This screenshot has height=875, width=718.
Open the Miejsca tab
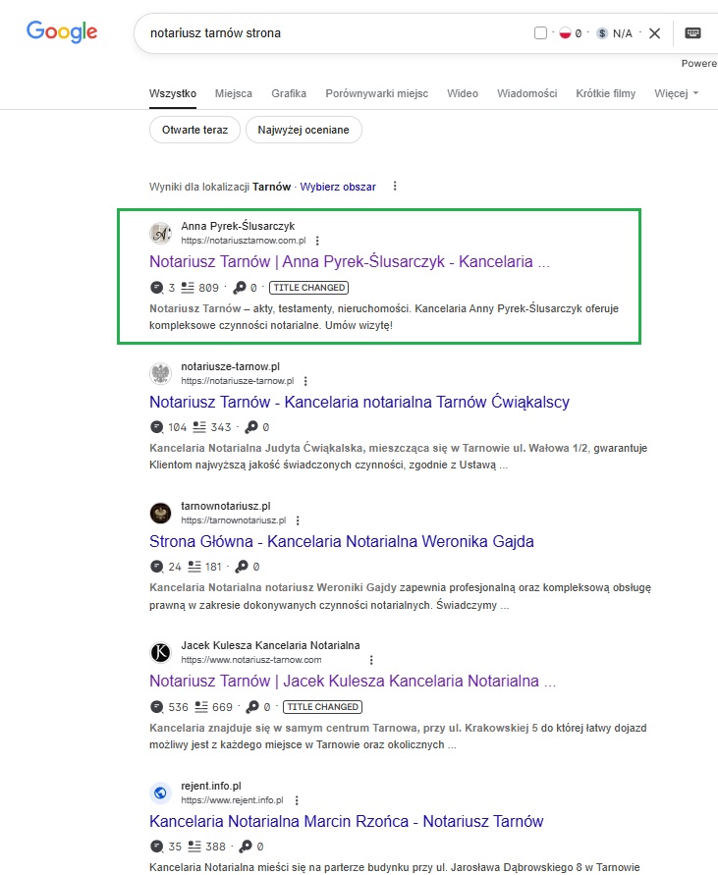click(234, 93)
